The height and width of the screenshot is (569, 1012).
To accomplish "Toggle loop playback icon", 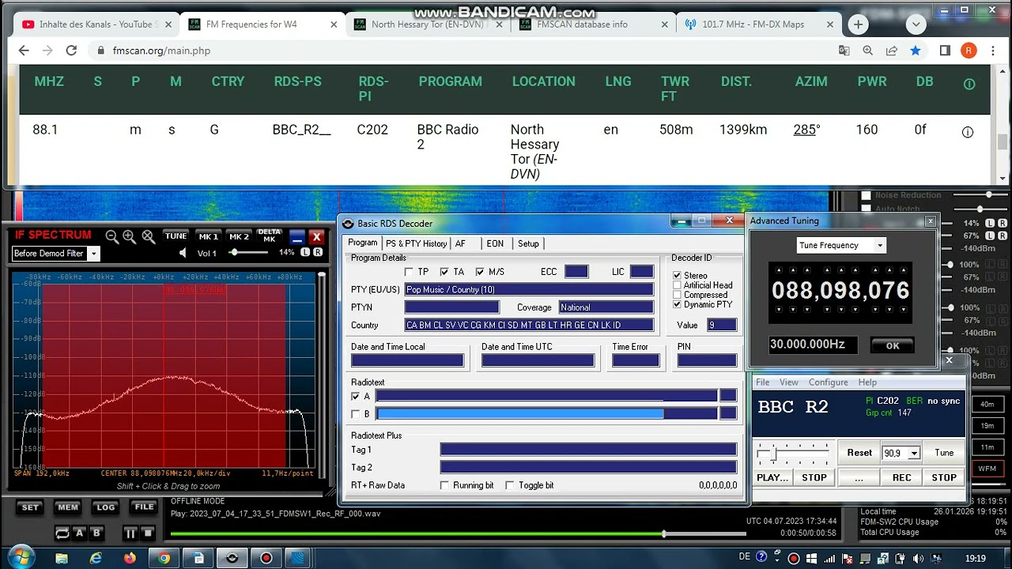I will tap(62, 533).
